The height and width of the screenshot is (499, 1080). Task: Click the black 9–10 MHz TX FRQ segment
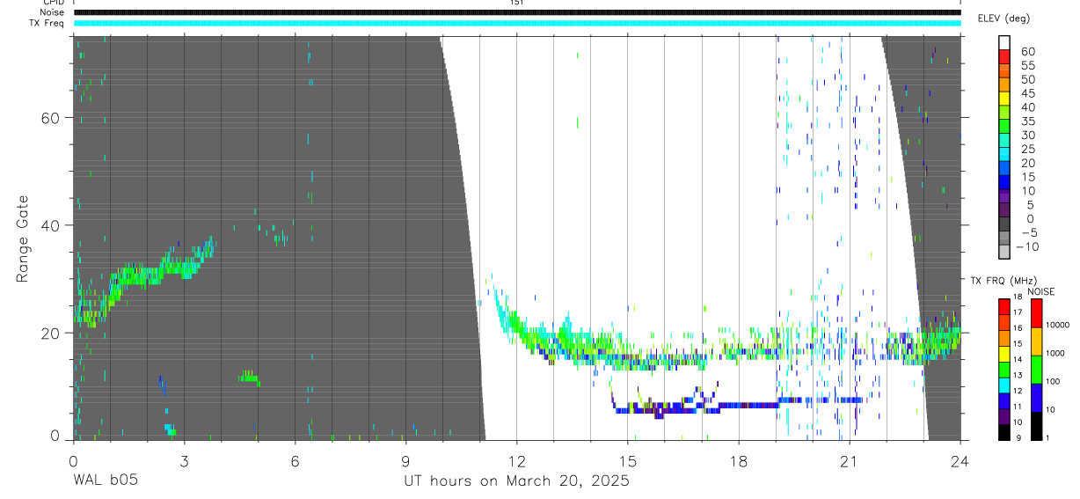(x=1004, y=431)
